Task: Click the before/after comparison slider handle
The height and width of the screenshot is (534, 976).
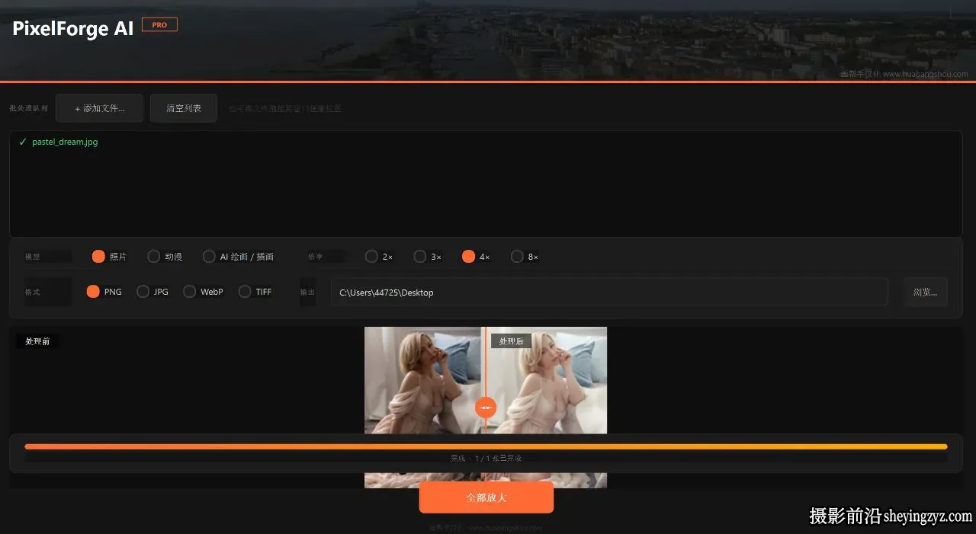Action: coord(486,408)
